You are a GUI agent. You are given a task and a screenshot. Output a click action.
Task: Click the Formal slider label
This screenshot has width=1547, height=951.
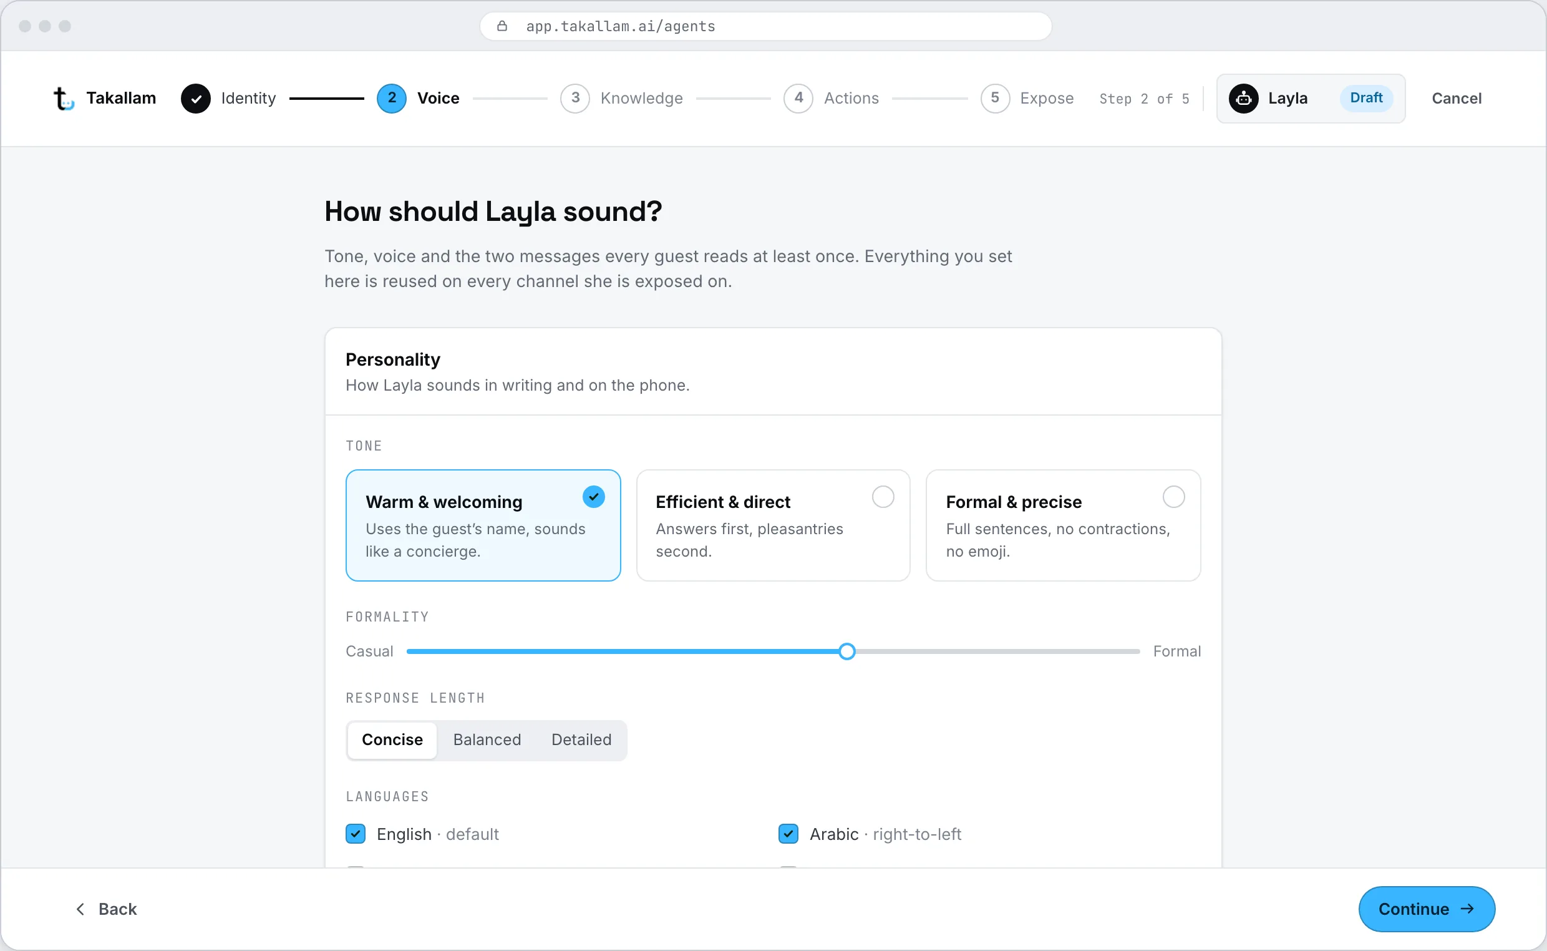1176,651
